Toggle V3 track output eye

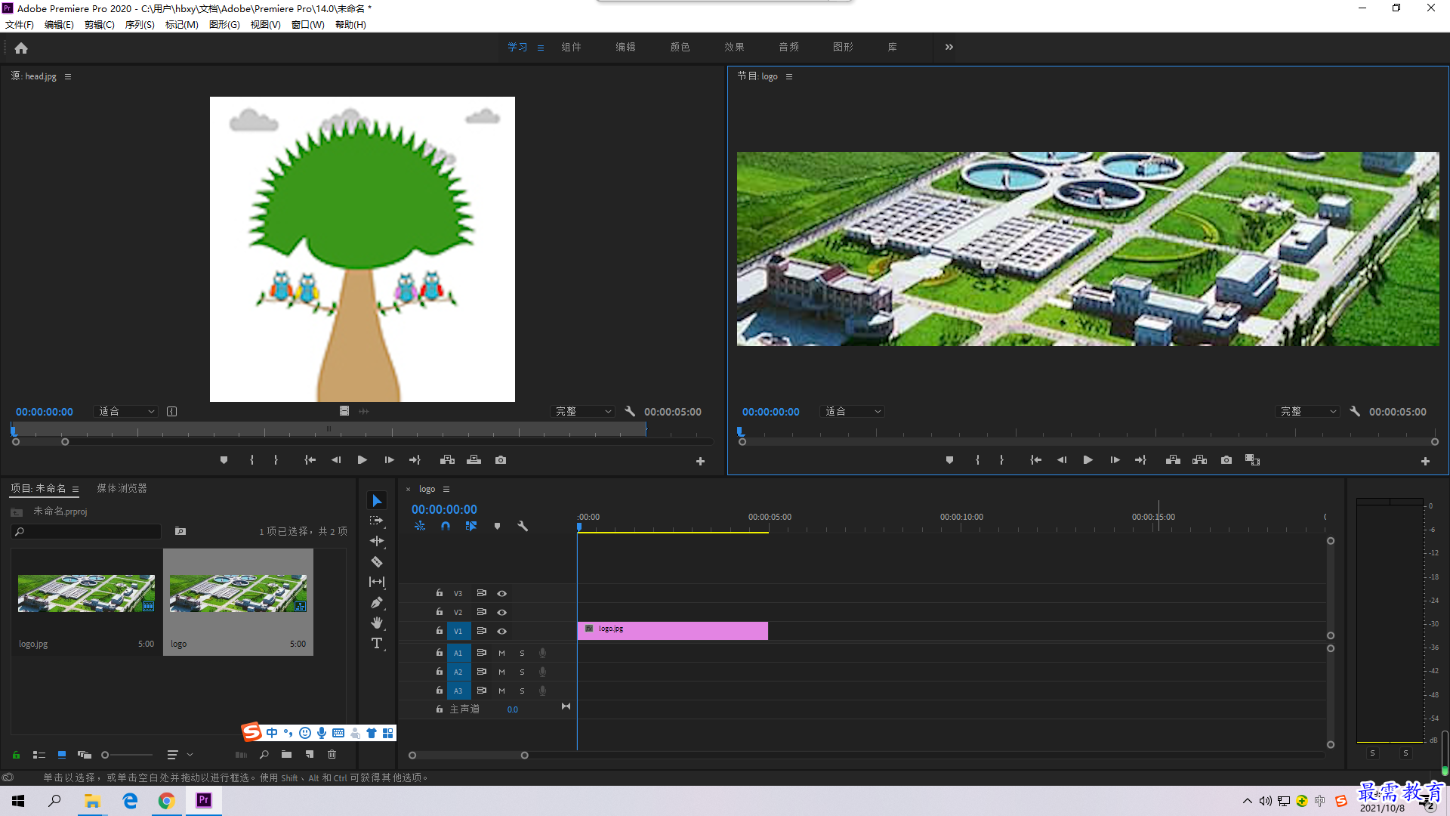tap(501, 593)
